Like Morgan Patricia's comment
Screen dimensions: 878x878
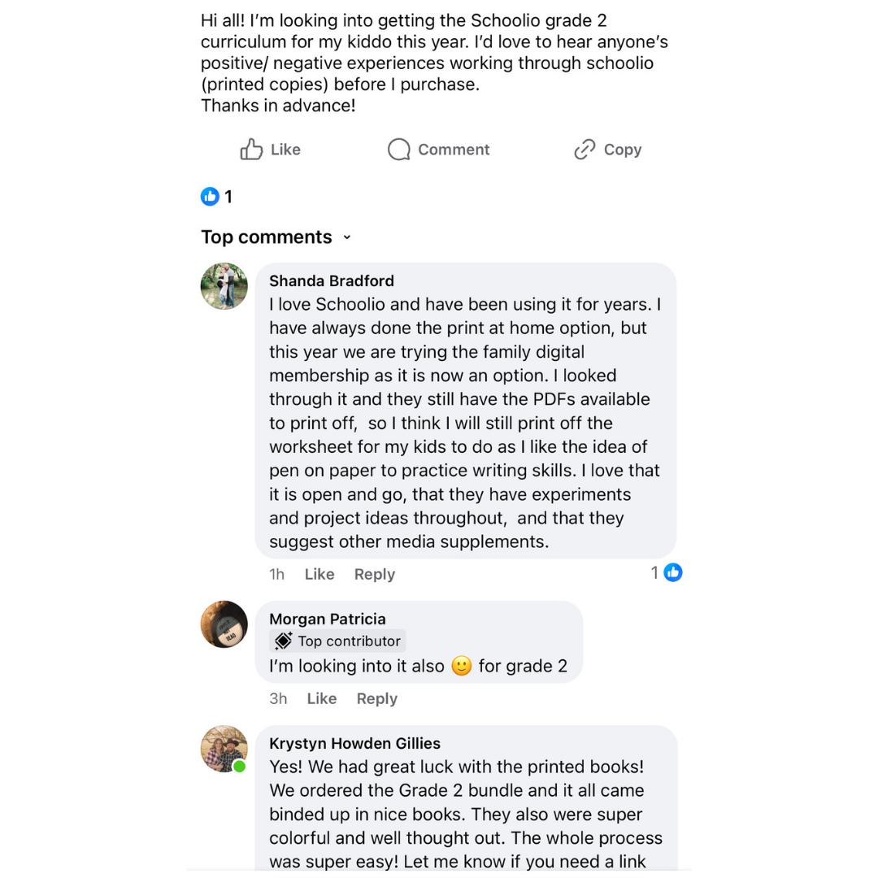tap(322, 698)
